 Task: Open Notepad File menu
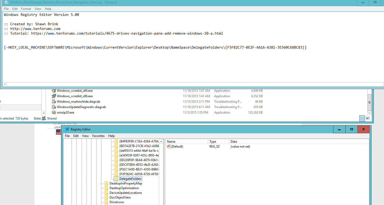pos(6,9)
